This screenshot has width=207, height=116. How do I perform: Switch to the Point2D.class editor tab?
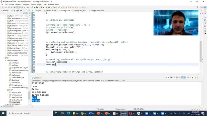(x=50, y=11)
